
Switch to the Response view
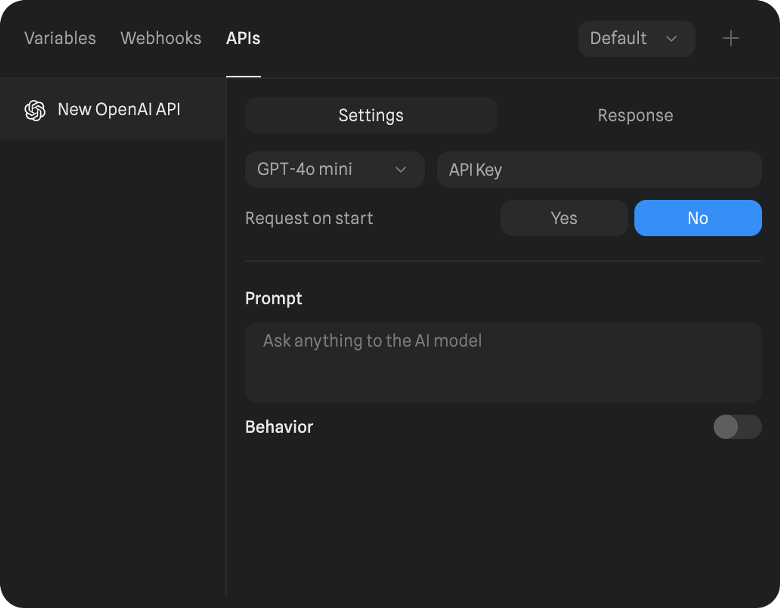click(x=635, y=116)
